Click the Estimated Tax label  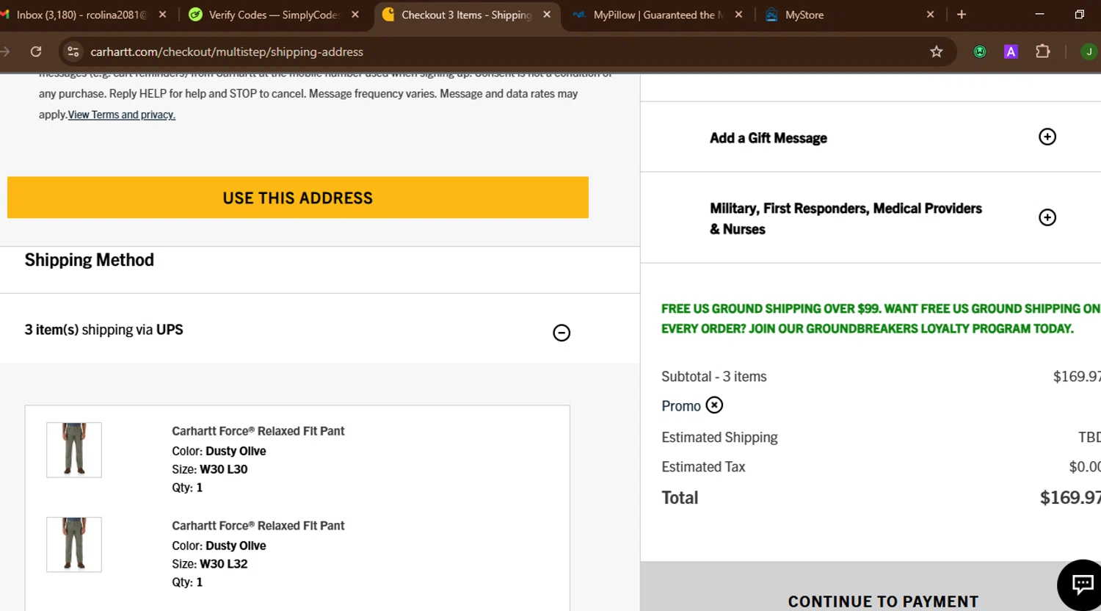tap(703, 467)
